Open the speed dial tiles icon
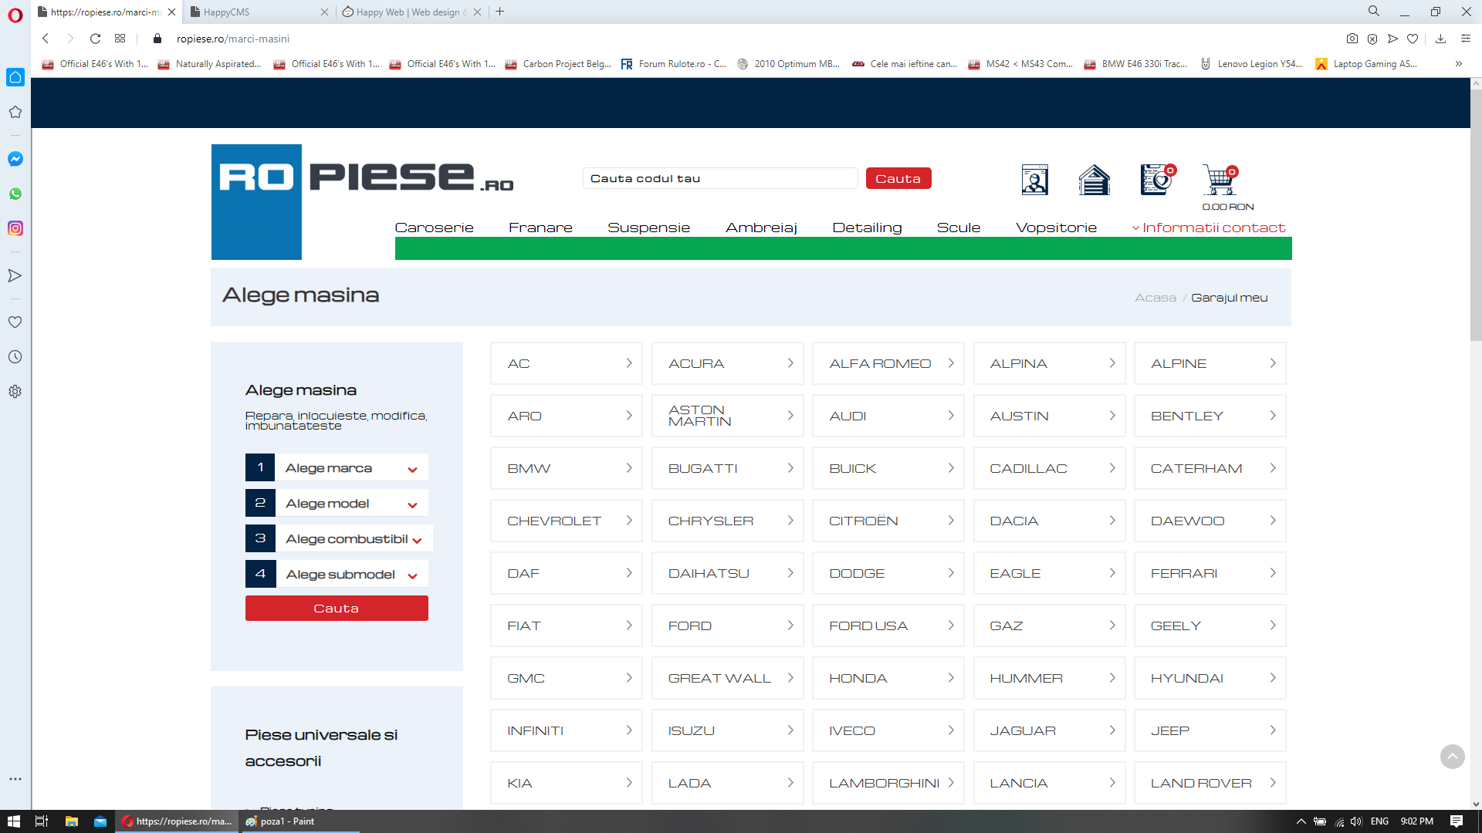This screenshot has height=833, width=1482. pos(120,39)
